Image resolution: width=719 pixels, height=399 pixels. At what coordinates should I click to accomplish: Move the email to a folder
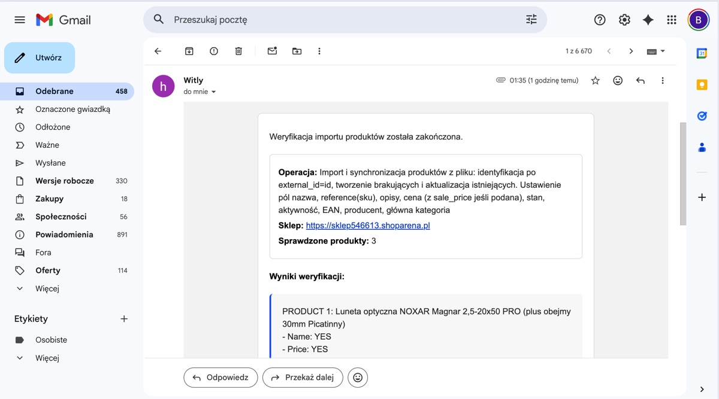297,51
